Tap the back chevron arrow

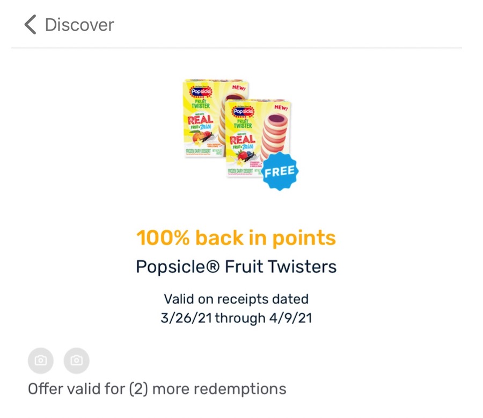[31, 25]
